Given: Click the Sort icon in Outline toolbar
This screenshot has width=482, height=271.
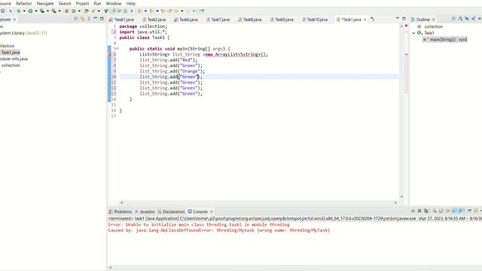Looking at the screenshot, I should pos(460,19).
